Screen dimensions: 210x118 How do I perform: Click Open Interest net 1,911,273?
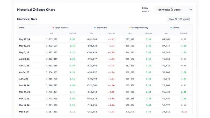coord(52,52)
